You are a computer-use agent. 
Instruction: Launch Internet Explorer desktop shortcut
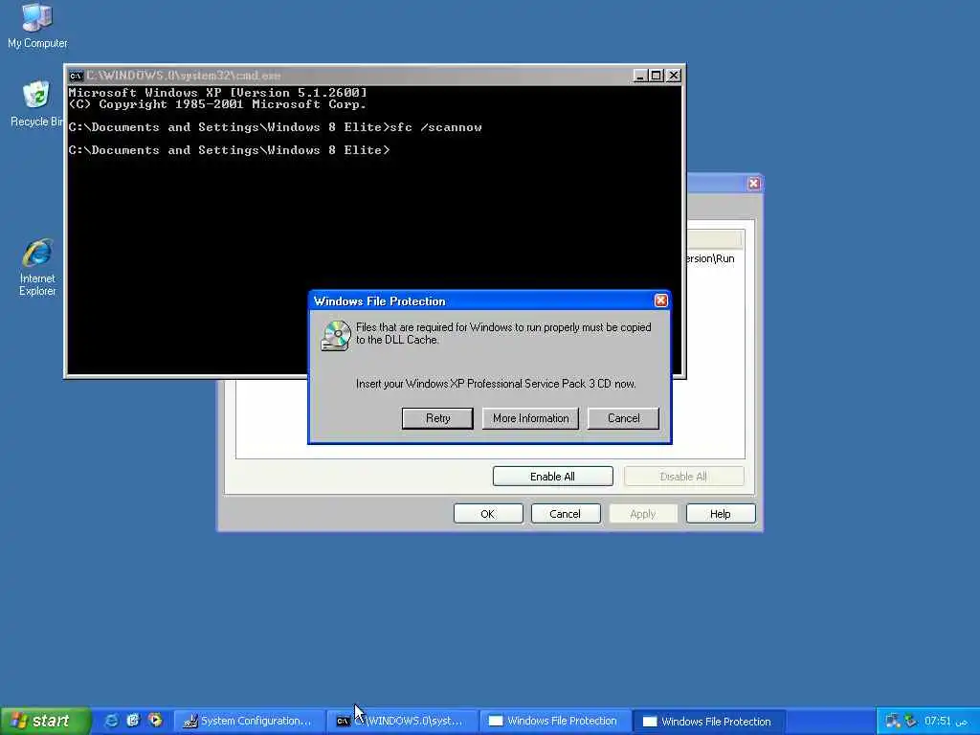pos(37,266)
